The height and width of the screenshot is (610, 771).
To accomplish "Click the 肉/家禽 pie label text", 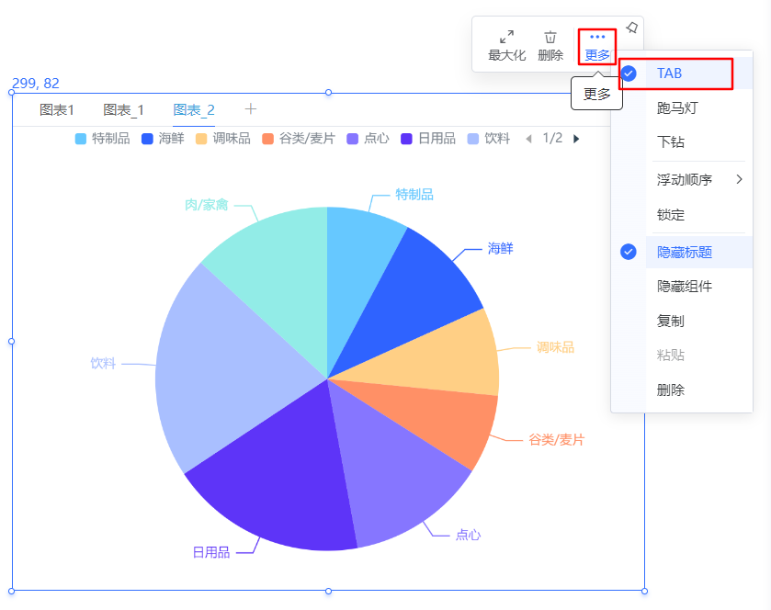I will click(207, 205).
